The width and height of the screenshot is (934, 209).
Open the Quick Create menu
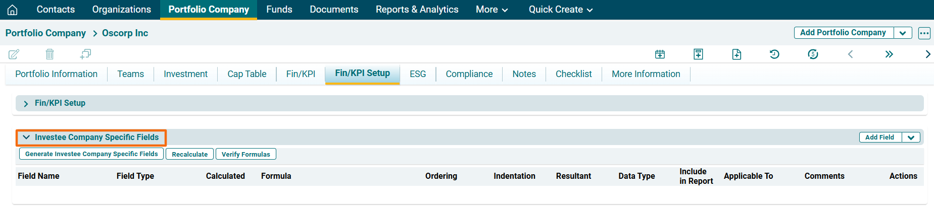pos(560,10)
